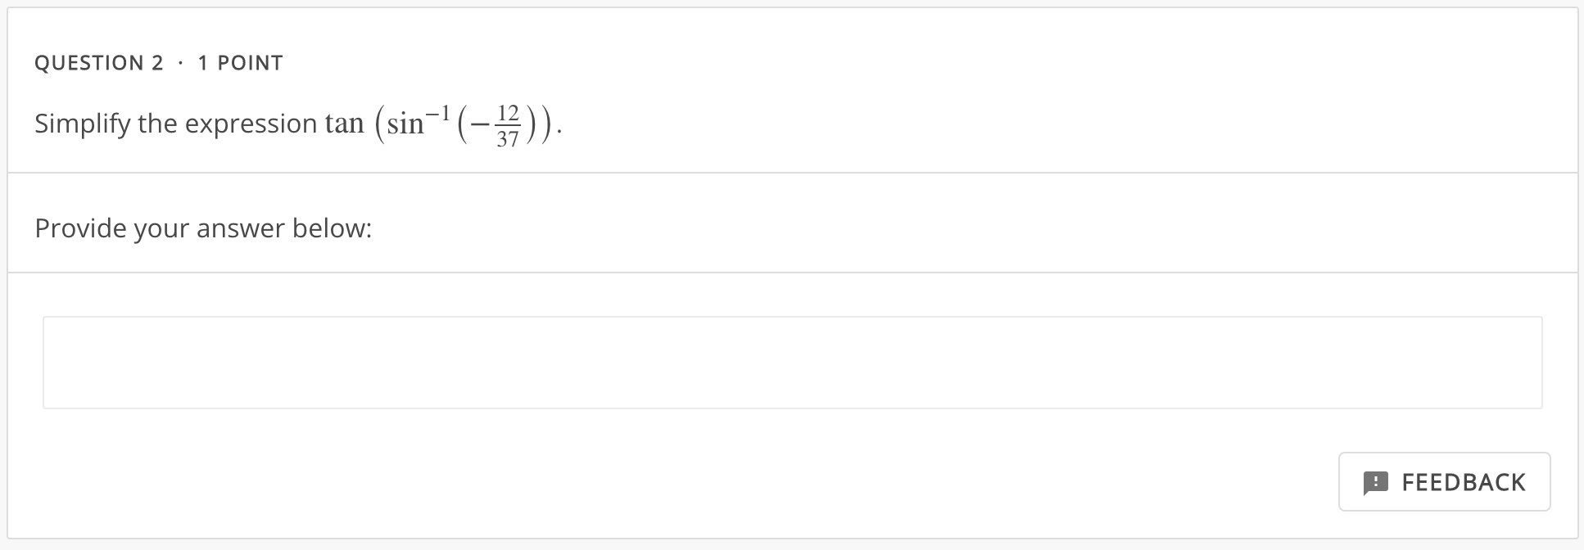Open the feedback form via FEEDBACK

(1444, 483)
